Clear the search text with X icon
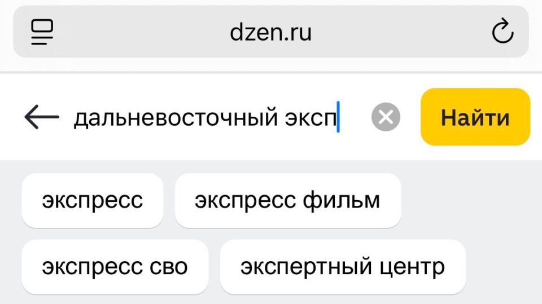 coord(386,117)
